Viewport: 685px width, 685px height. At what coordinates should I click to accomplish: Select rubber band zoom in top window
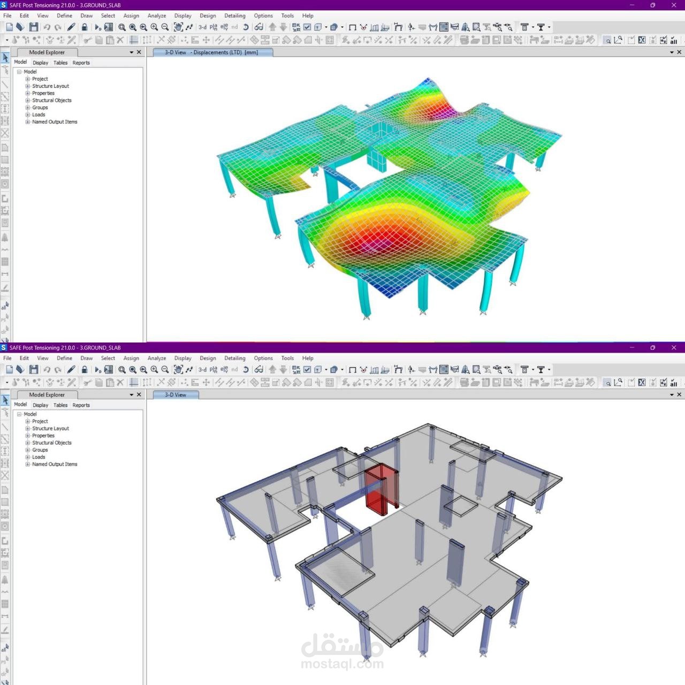pyautogui.click(x=122, y=27)
